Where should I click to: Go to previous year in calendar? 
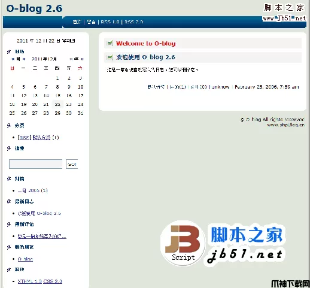(71, 59)
